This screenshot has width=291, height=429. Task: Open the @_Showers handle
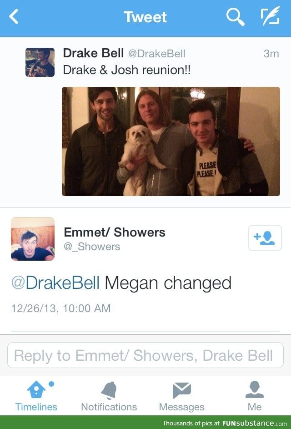(x=92, y=247)
